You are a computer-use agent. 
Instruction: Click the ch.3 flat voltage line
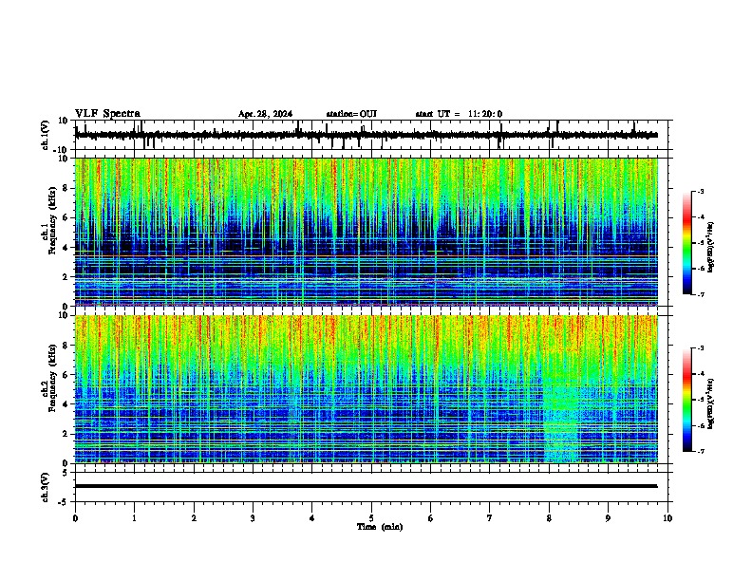pyautogui.click(x=367, y=486)
